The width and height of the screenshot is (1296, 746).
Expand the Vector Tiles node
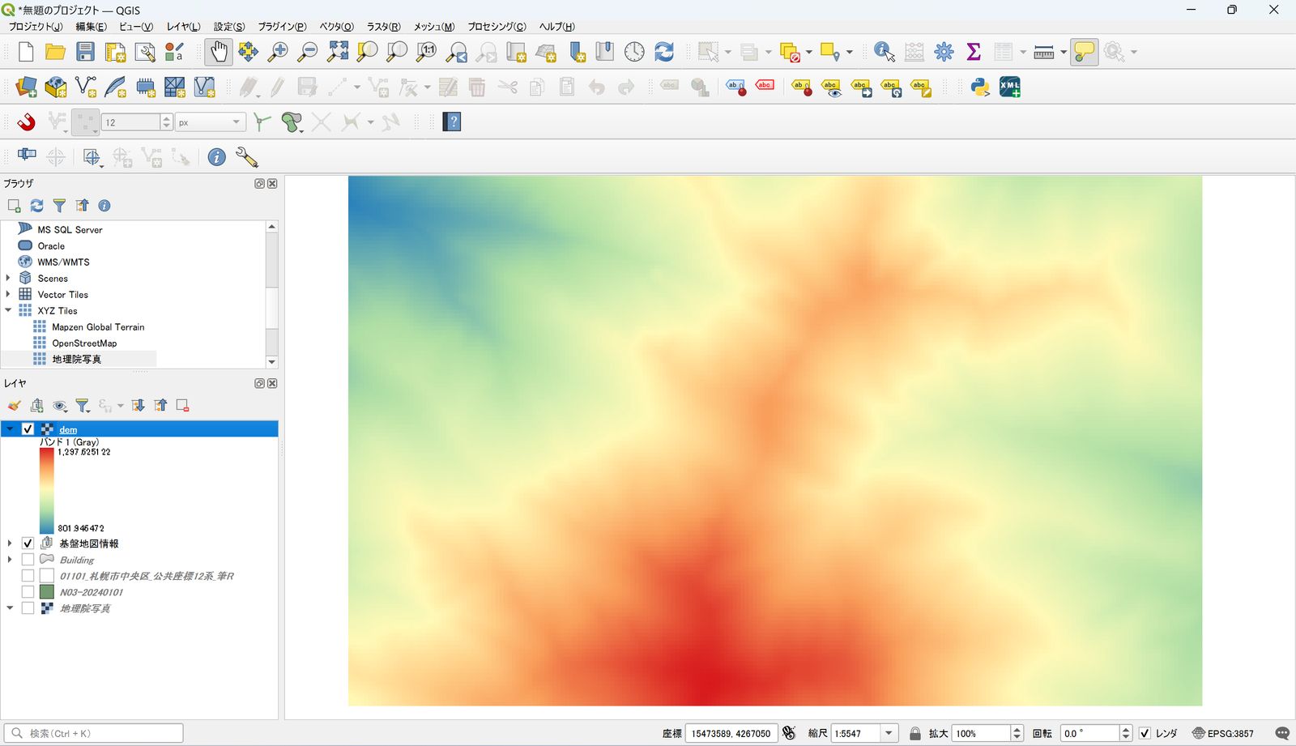[9, 294]
